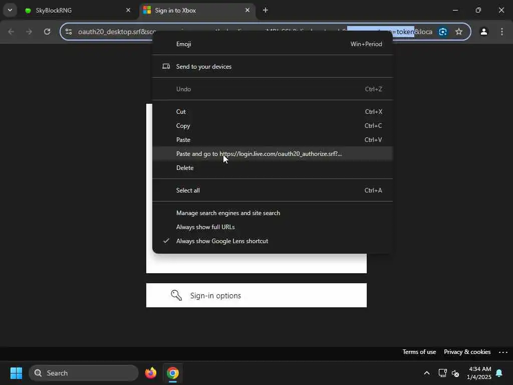Select Paste and go to login.live.com
513x385 pixels.
(273, 154)
